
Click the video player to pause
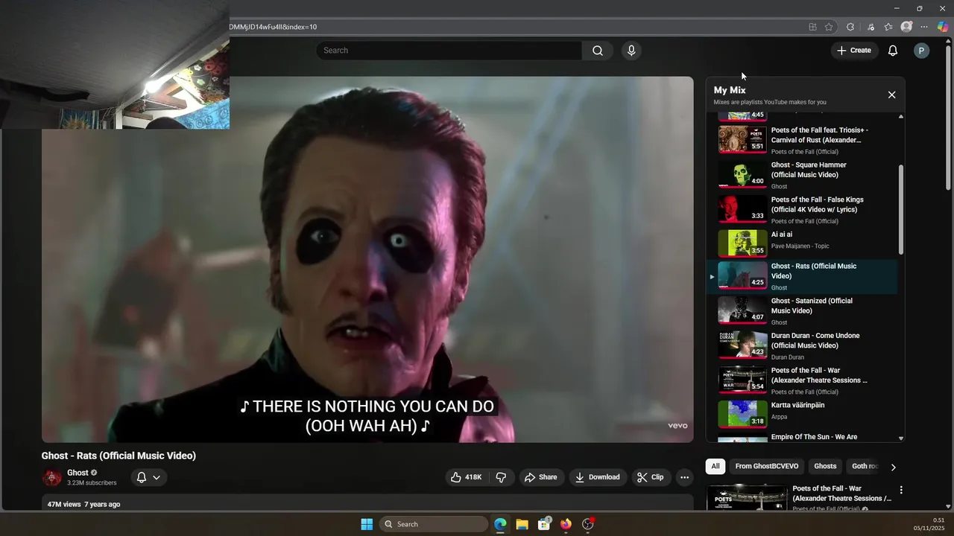(367, 259)
